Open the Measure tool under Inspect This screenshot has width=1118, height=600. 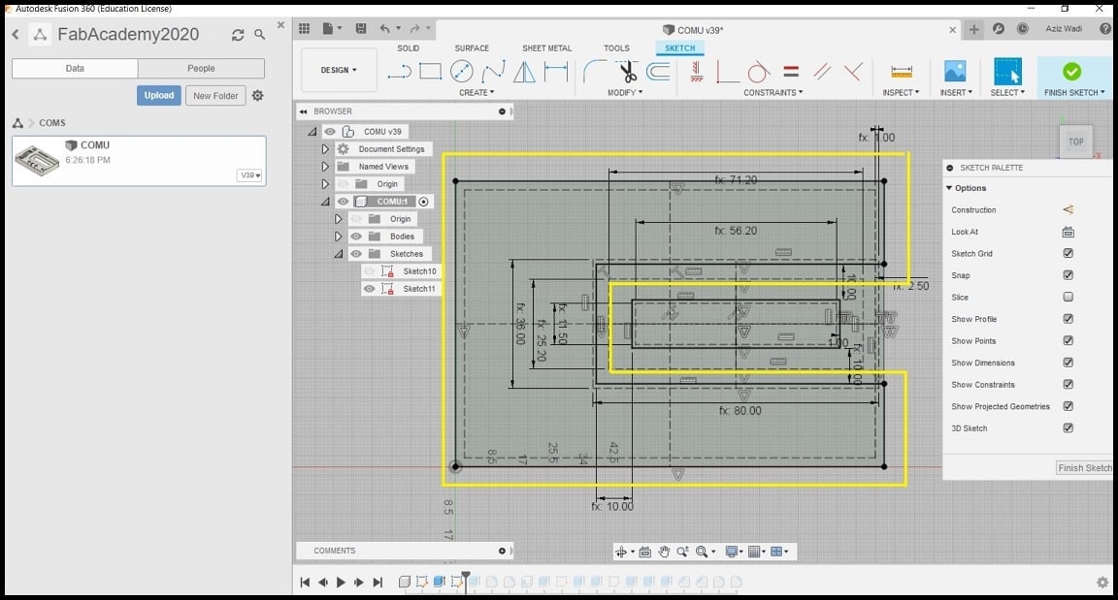[902, 72]
